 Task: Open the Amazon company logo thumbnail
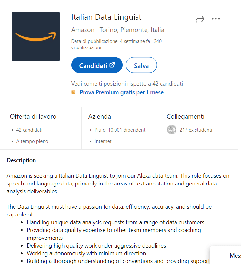(x=35, y=36)
